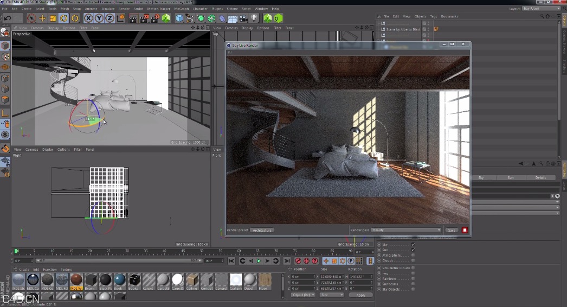Stop the Iray live render

pos(465,230)
